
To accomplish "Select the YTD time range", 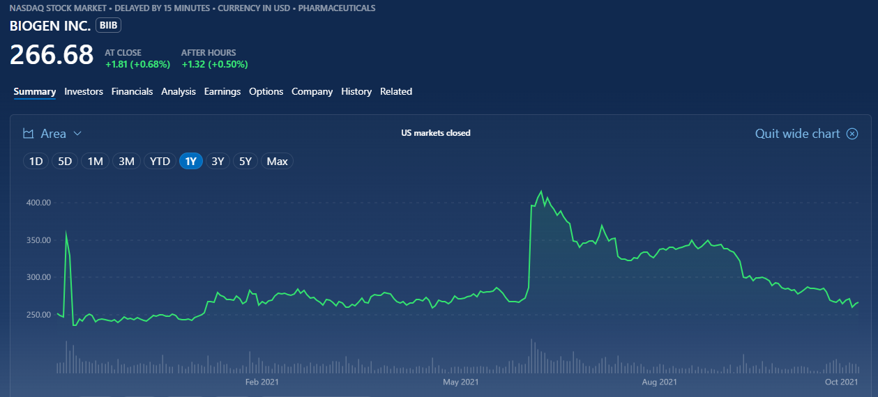I will (160, 162).
